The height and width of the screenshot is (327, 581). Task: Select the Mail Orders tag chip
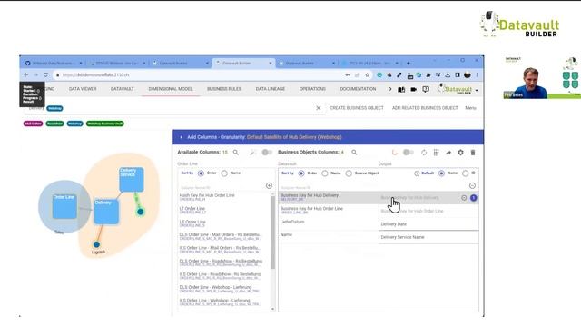(33, 124)
